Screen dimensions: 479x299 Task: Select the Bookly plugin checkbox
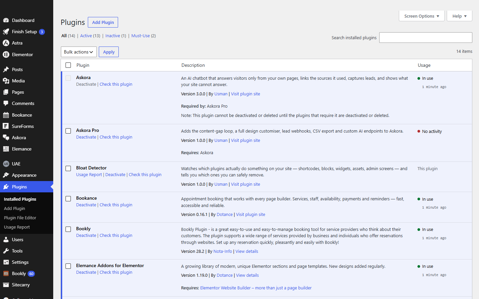coord(68,229)
